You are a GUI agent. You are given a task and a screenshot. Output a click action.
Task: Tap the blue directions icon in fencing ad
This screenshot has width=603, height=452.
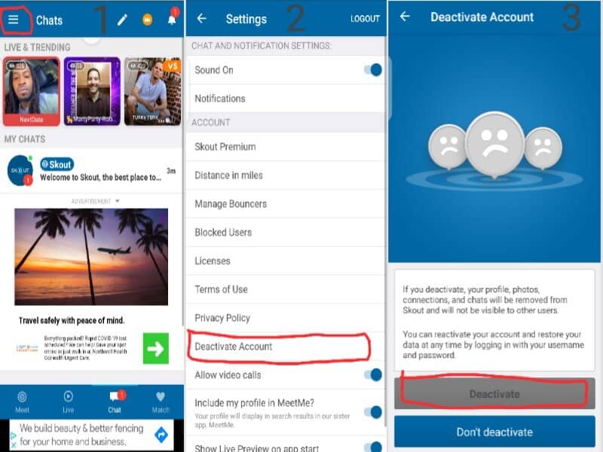[x=161, y=435]
